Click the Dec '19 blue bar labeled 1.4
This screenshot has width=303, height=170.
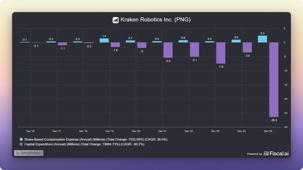pos(104,40)
